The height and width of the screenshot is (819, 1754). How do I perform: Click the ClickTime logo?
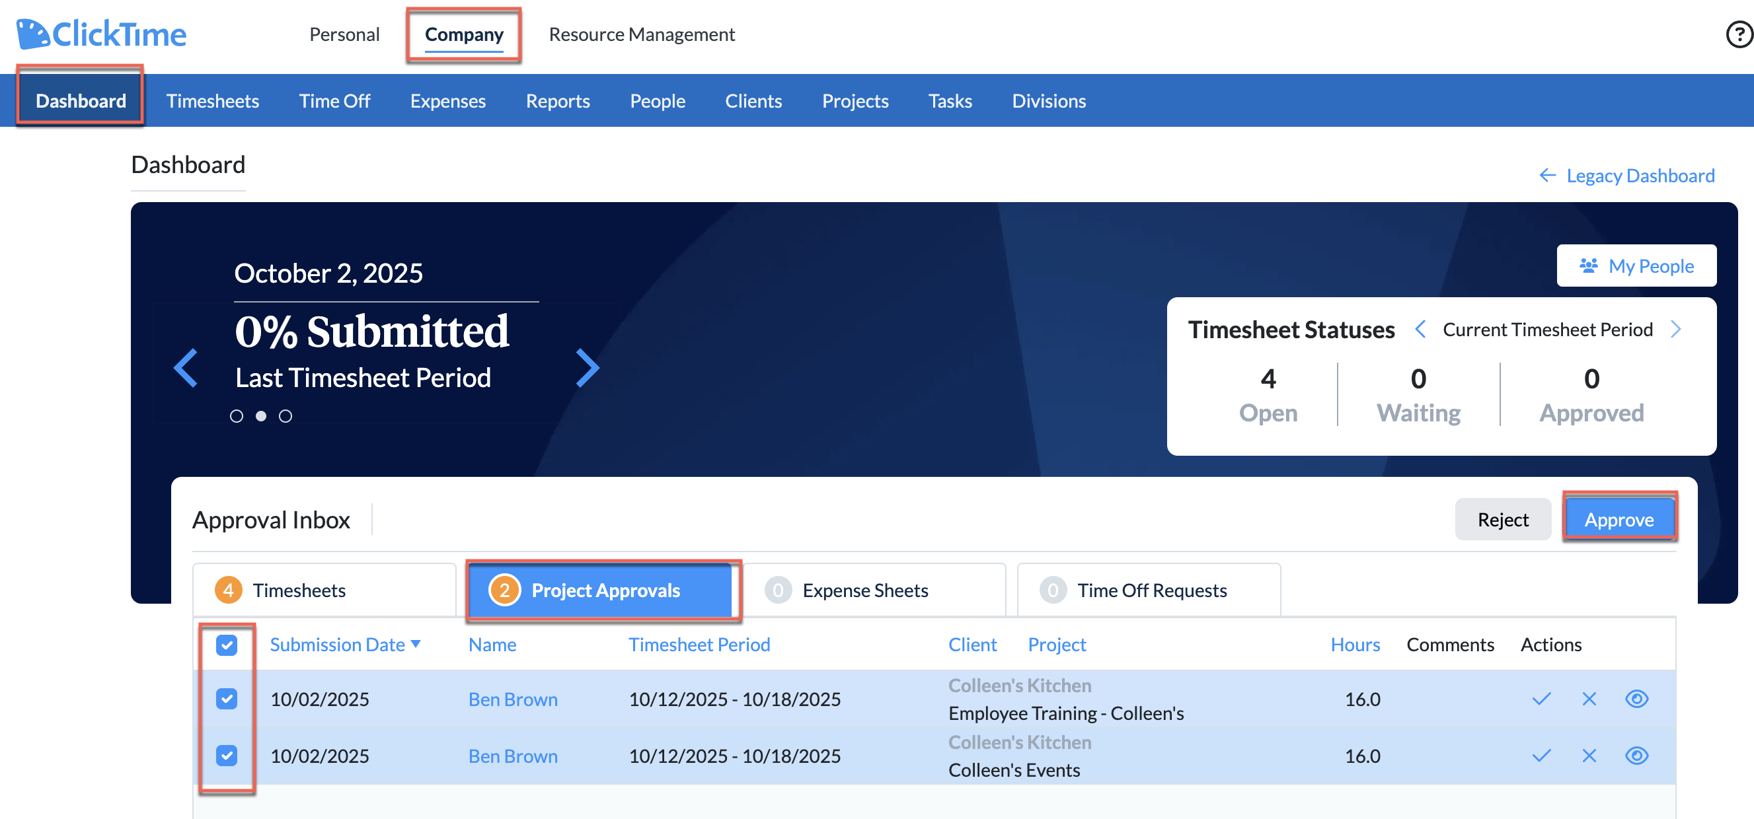click(100, 34)
